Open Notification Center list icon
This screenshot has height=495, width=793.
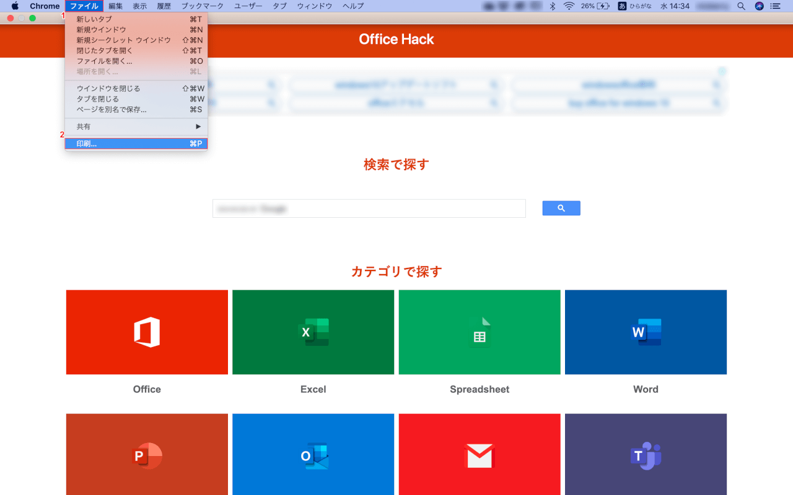(775, 6)
